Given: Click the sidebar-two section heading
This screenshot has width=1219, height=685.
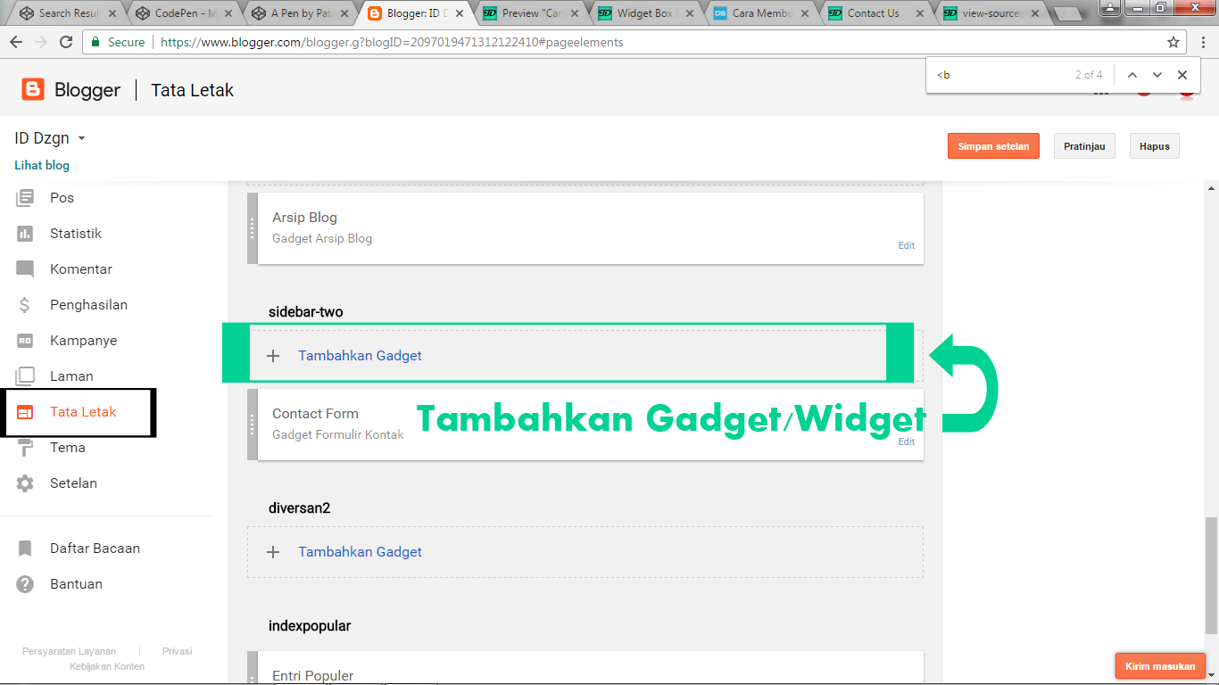Looking at the screenshot, I should click(305, 311).
